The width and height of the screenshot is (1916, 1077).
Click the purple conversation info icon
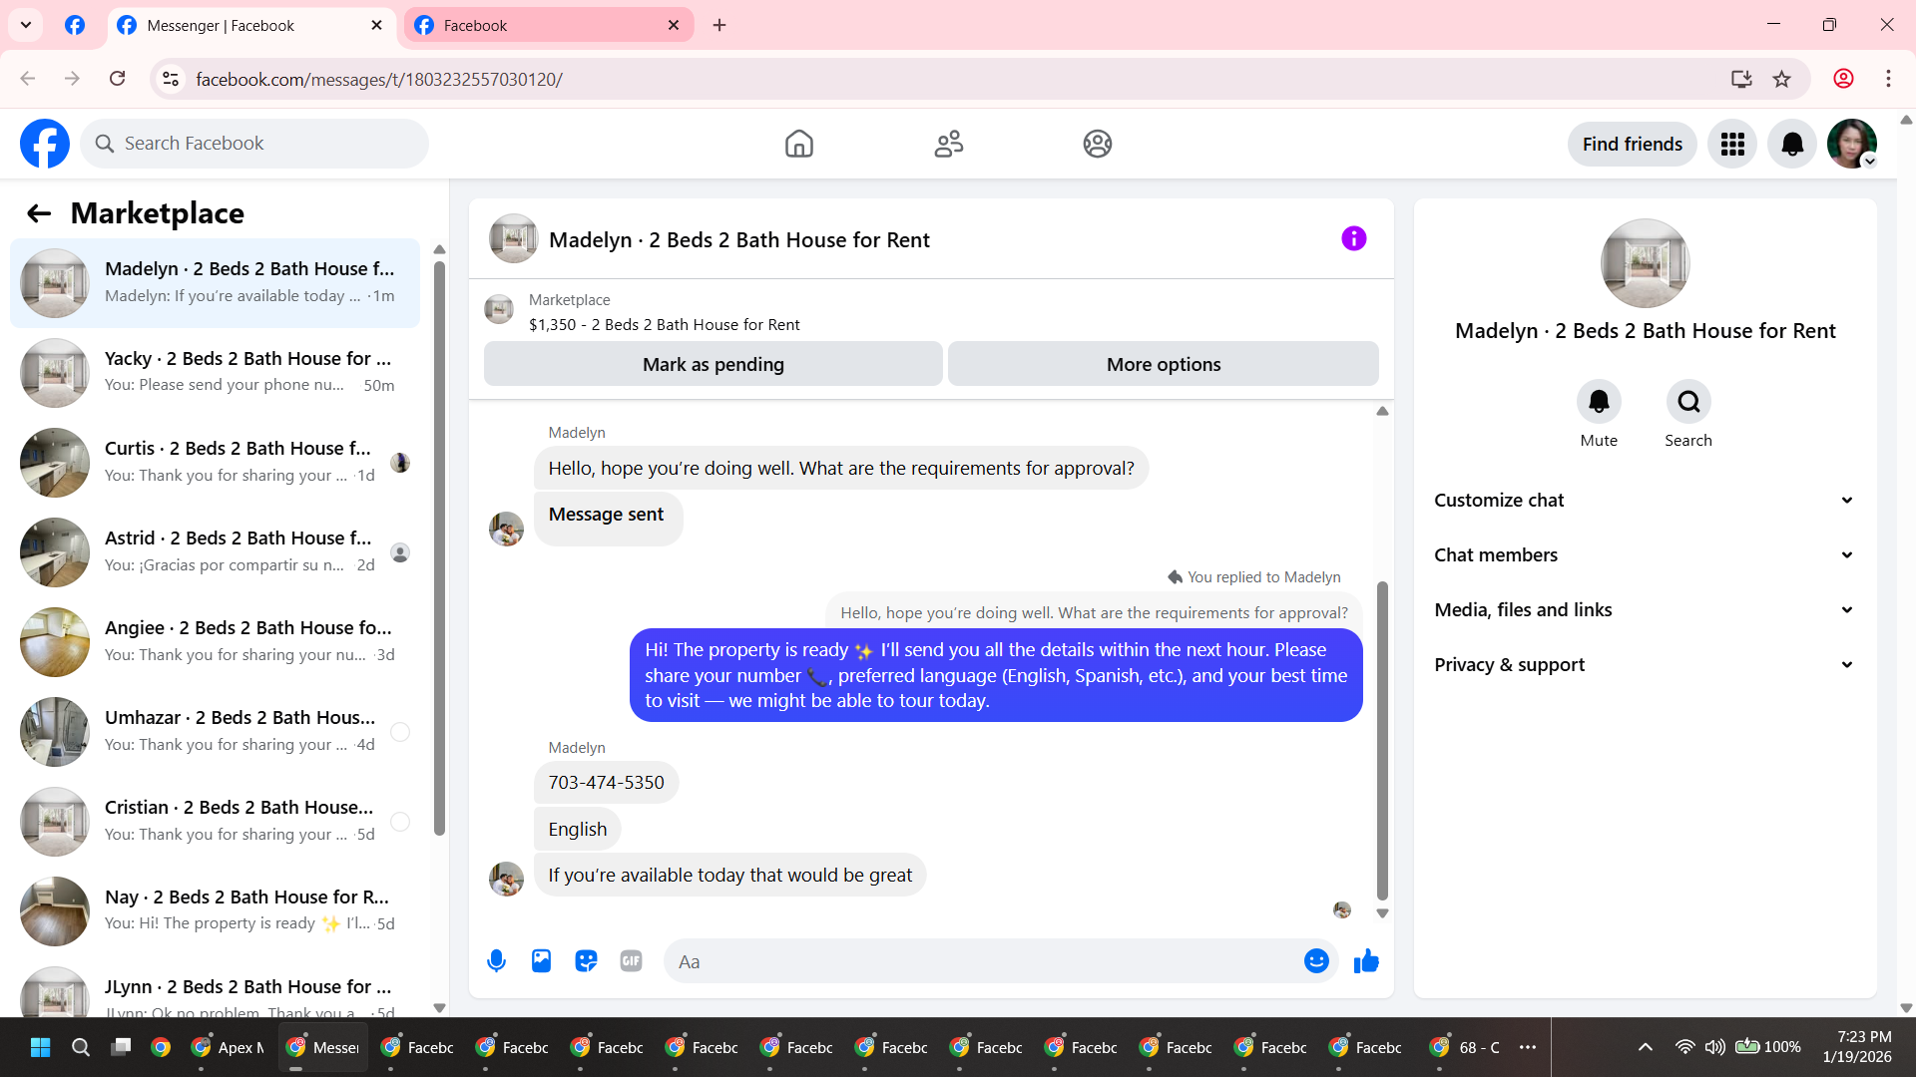tap(1353, 238)
